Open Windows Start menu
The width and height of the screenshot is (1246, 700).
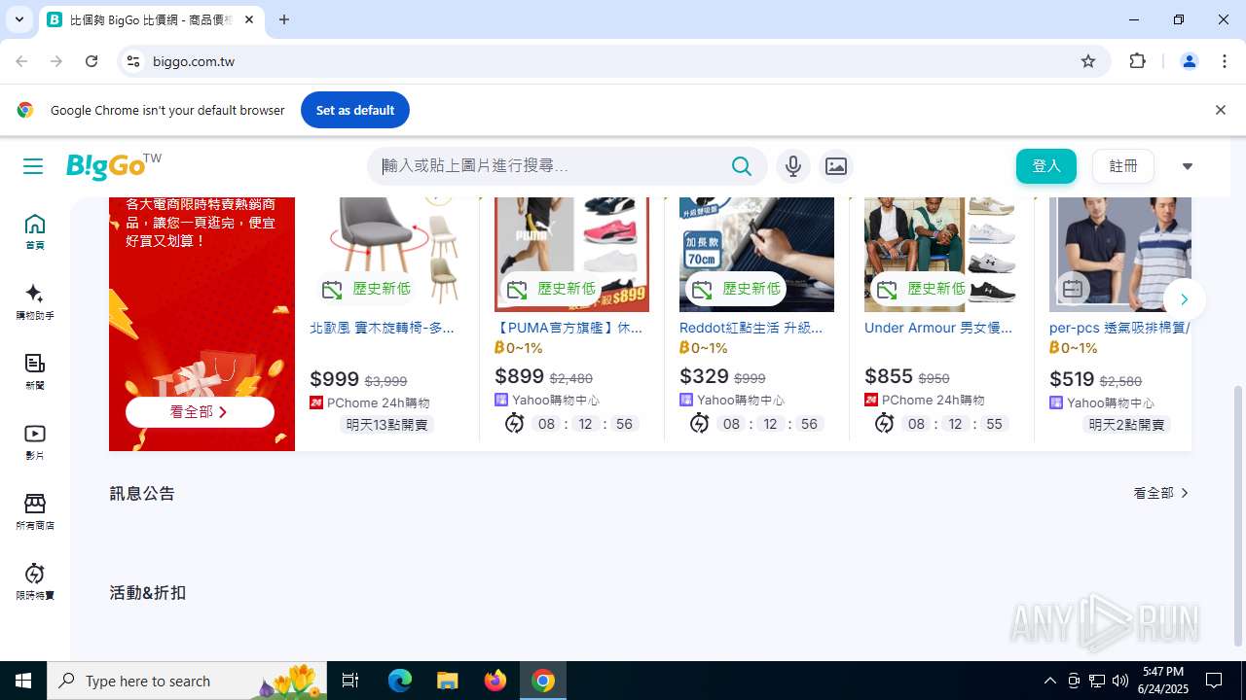(23, 681)
